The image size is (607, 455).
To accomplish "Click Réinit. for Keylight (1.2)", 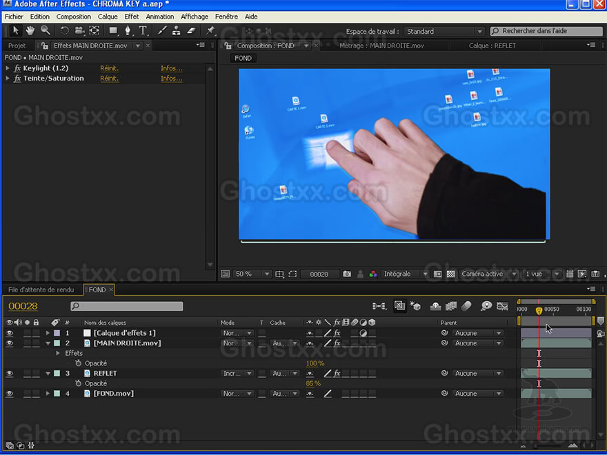I will pyautogui.click(x=110, y=68).
